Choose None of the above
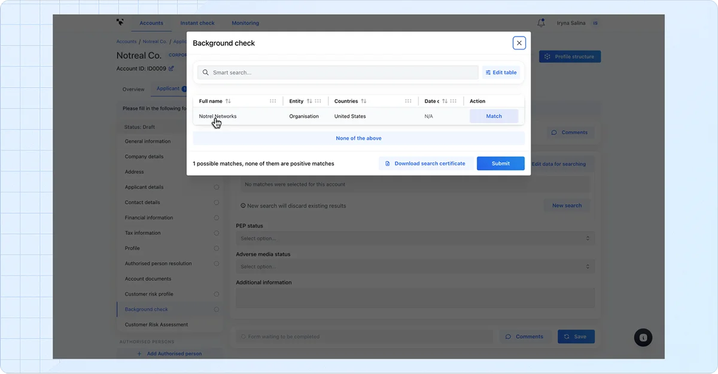Viewport: 718px width, 374px height. tap(358, 138)
